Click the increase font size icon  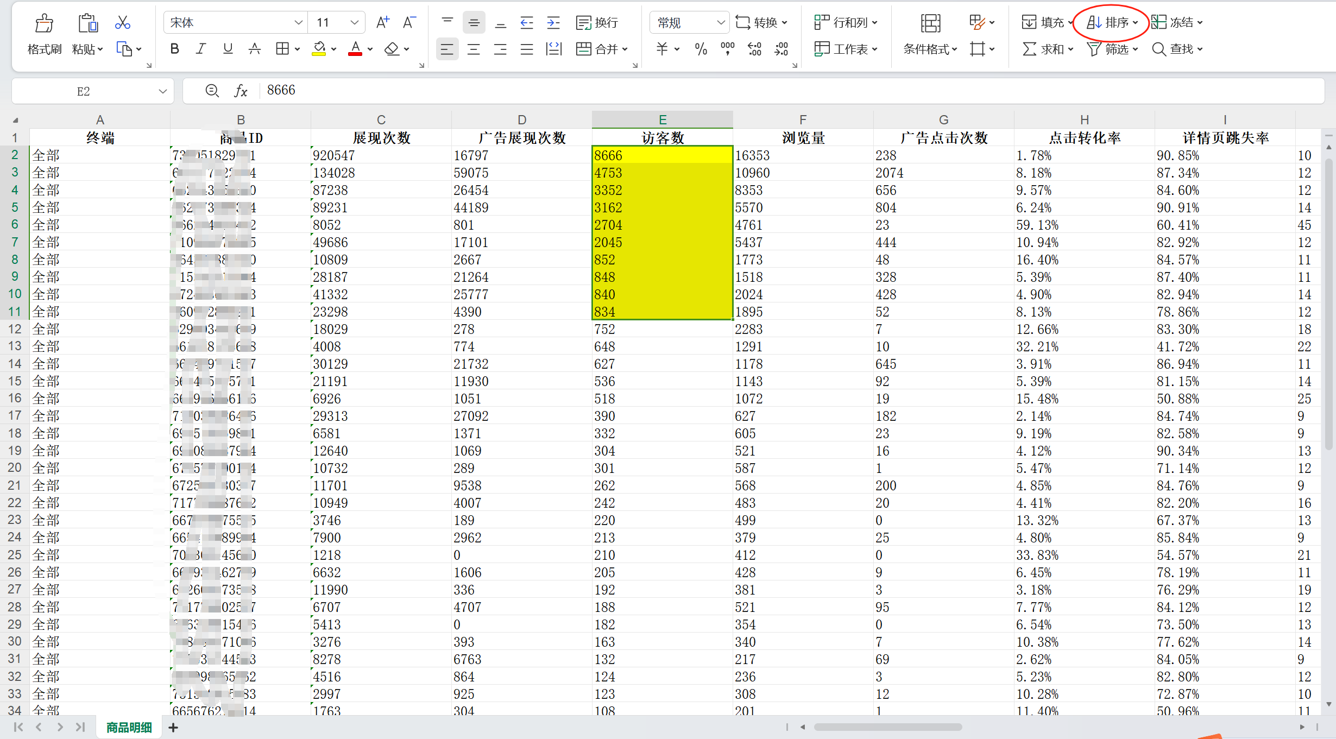pos(382,22)
